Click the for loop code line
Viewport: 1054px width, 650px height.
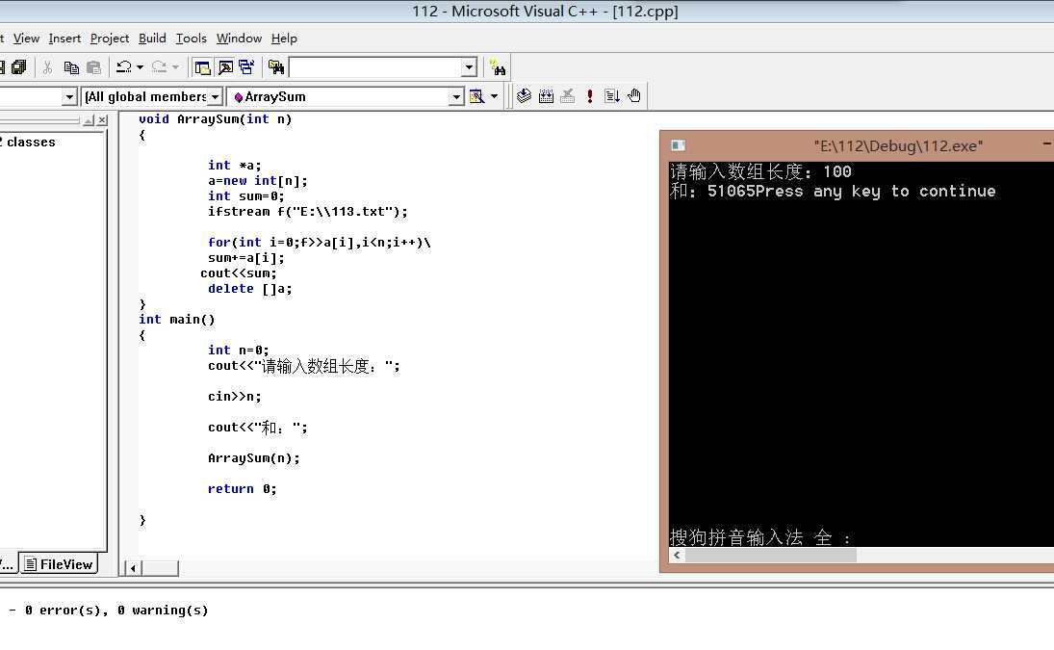point(320,243)
